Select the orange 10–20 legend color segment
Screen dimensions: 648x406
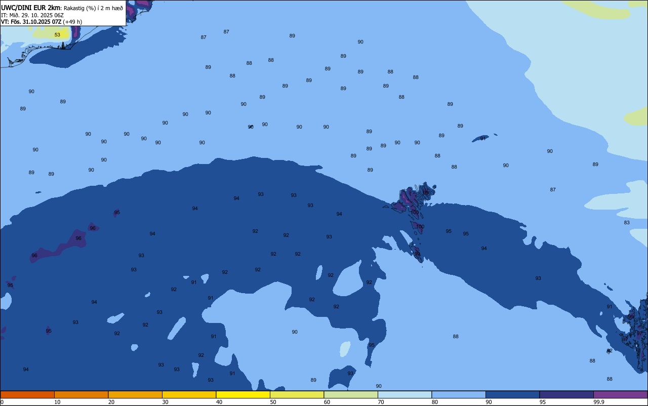(81, 394)
